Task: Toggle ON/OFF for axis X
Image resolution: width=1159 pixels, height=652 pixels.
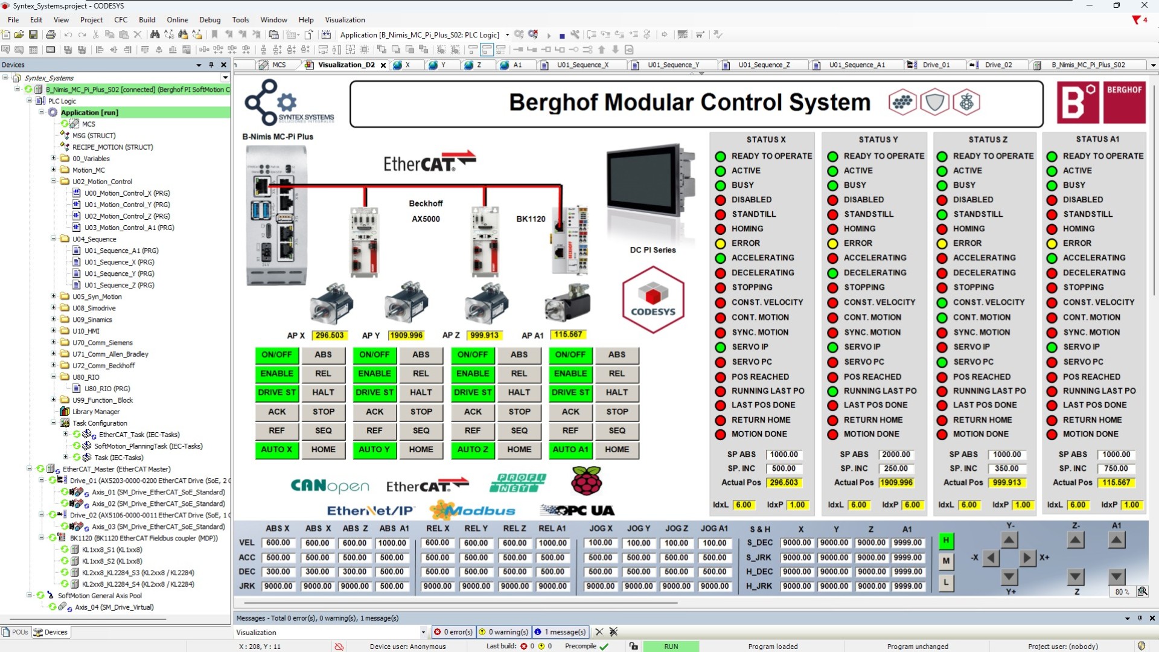Action: (x=276, y=355)
